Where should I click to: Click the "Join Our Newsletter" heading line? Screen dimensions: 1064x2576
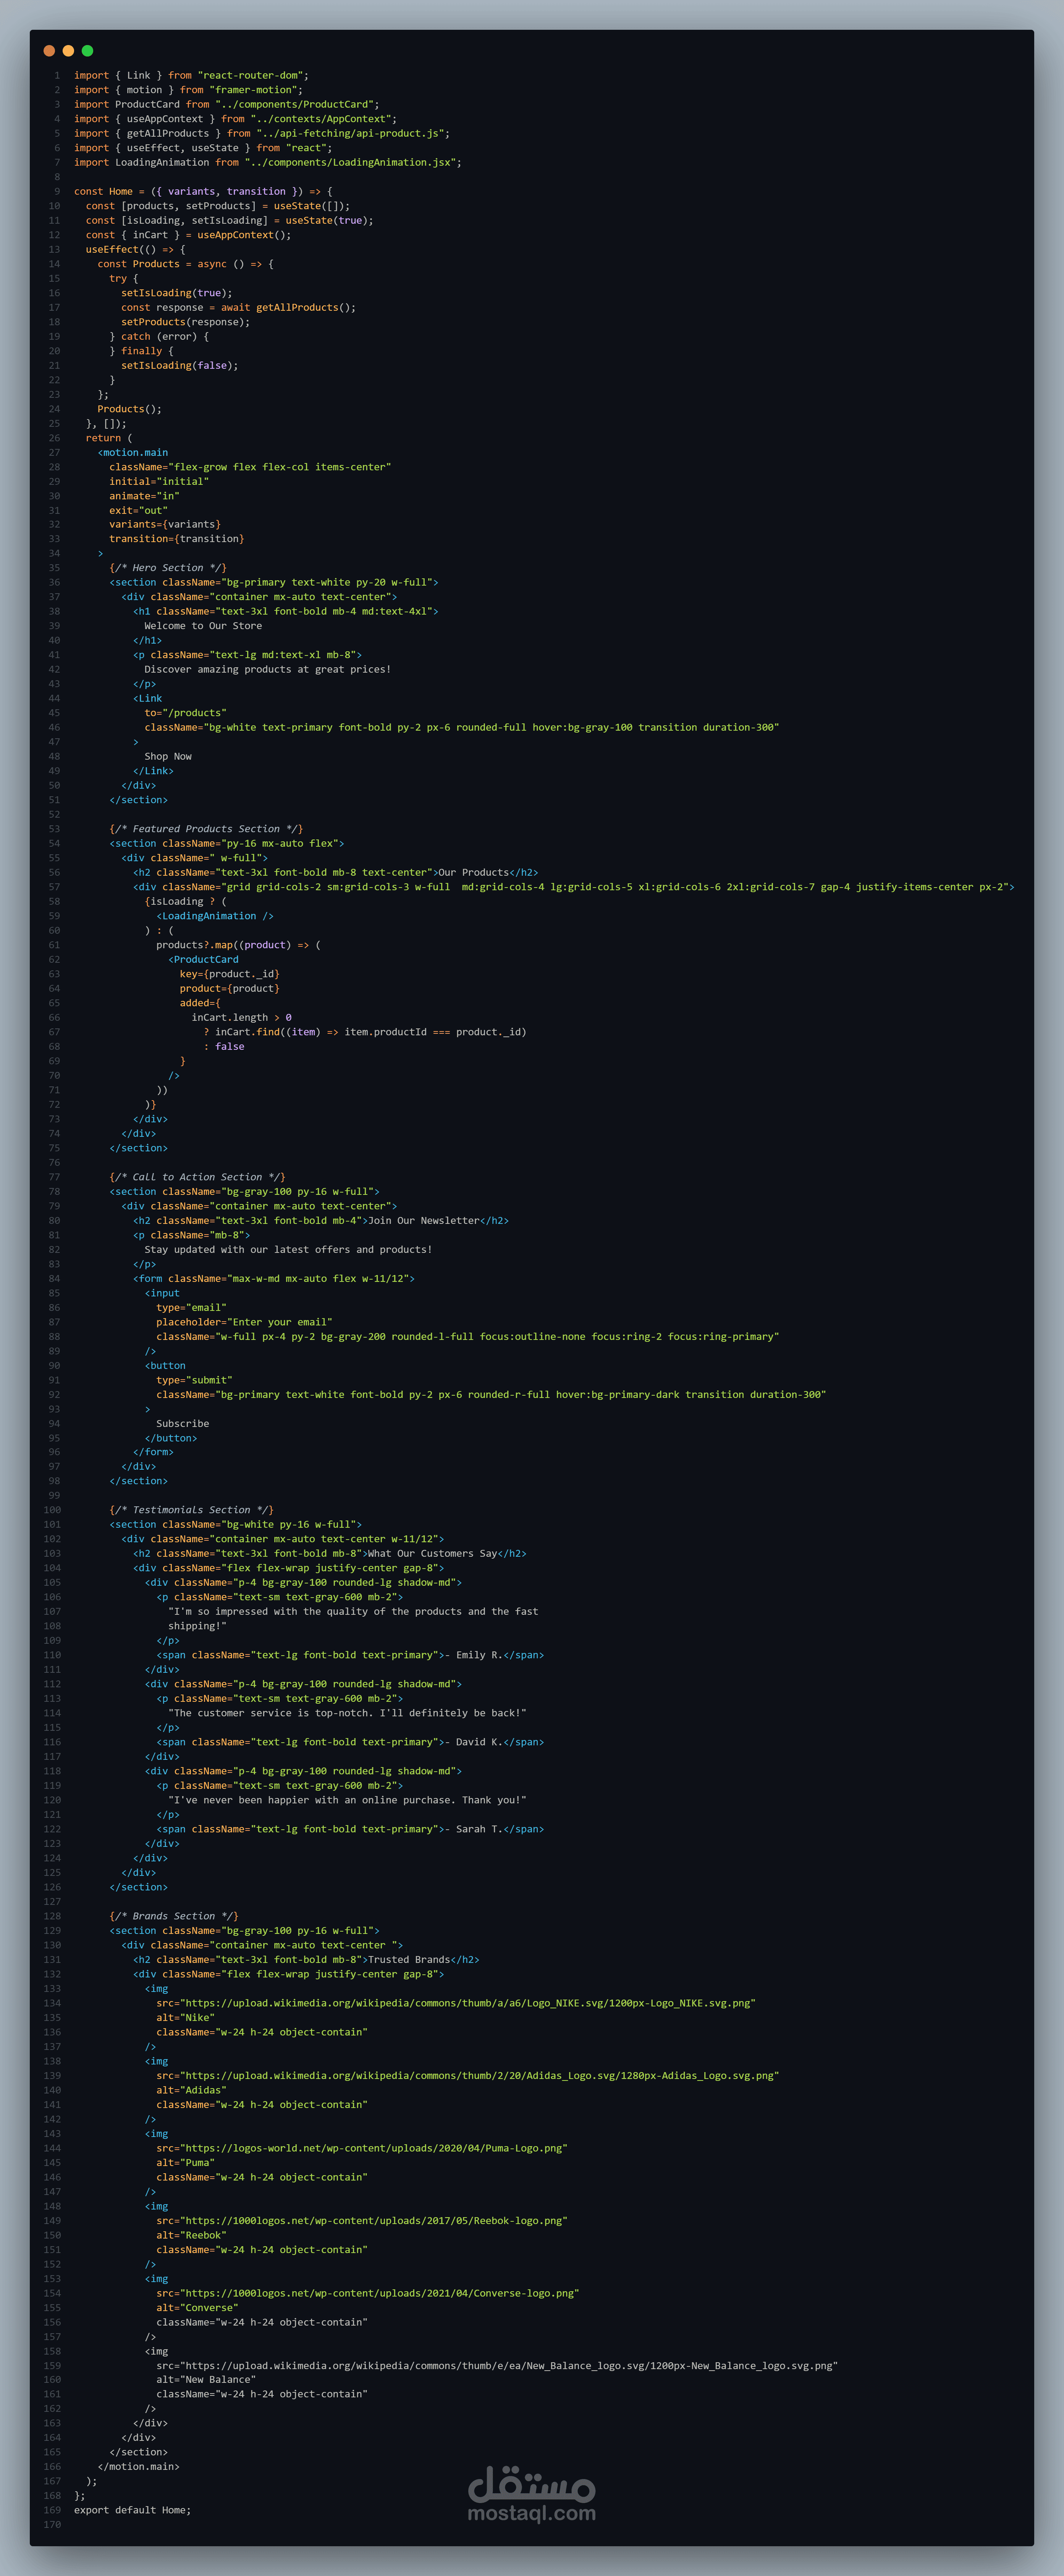tap(321, 1221)
